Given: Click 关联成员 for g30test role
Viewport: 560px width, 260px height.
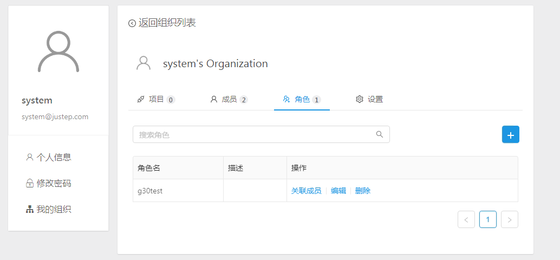Looking at the screenshot, I should pos(306,191).
